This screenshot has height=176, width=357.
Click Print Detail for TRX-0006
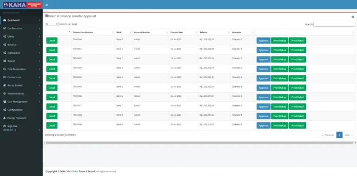click(297, 97)
